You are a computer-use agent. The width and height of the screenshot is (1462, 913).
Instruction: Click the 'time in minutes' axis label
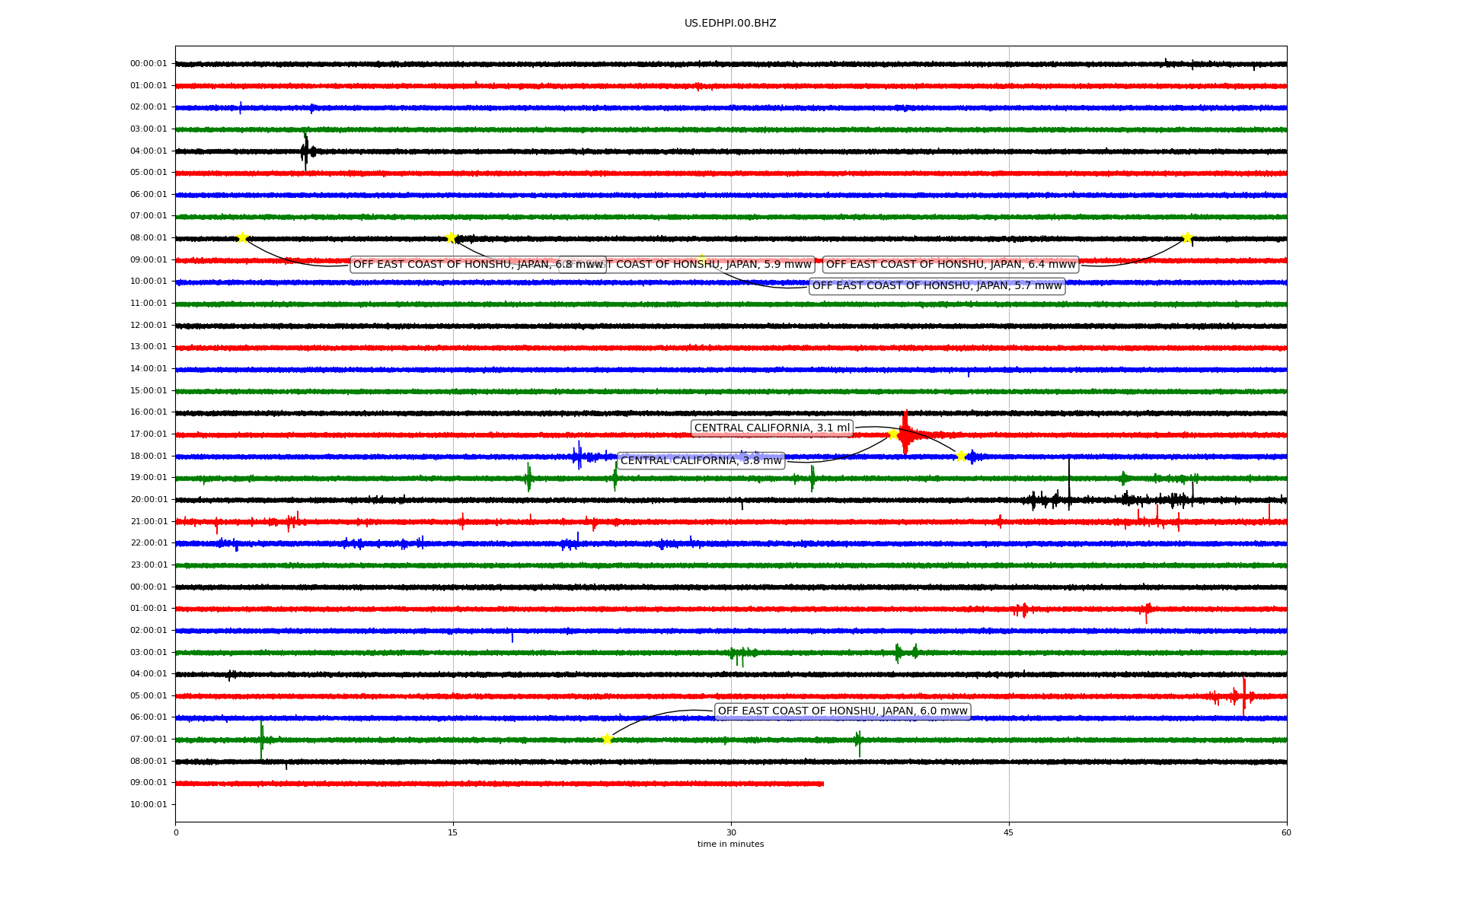coord(730,845)
